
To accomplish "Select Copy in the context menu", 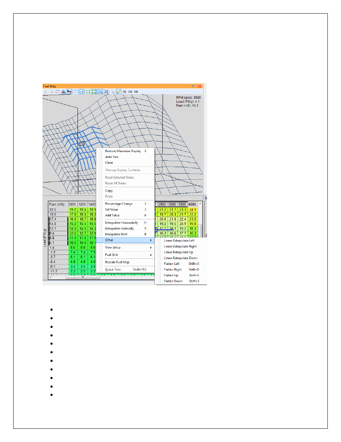I will [125, 191].
